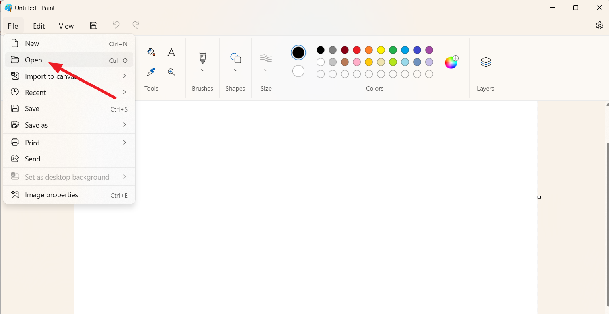Pick the indigo color swatch
609x314 pixels.
coord(417,50)
